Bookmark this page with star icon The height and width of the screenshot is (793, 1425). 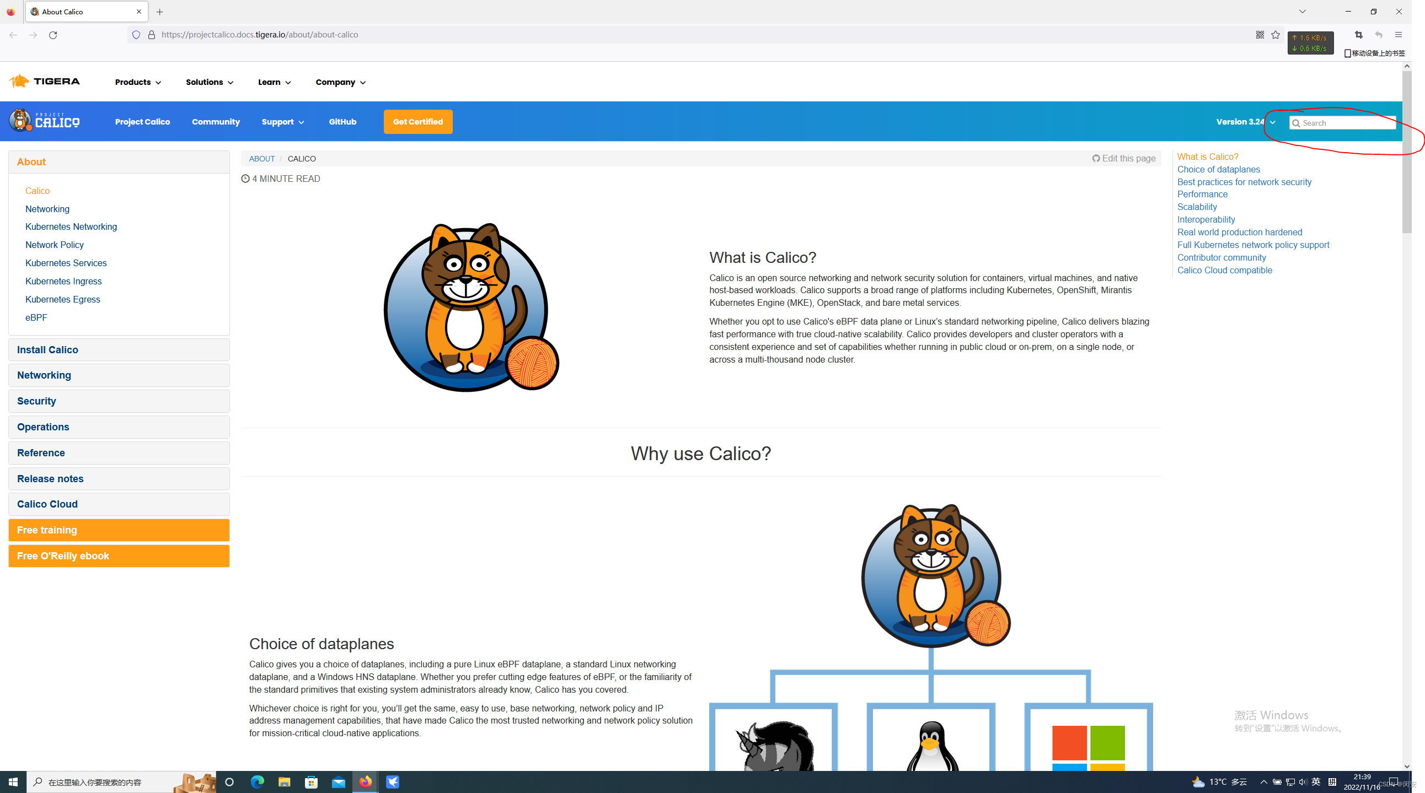[x=1275, y=35]
